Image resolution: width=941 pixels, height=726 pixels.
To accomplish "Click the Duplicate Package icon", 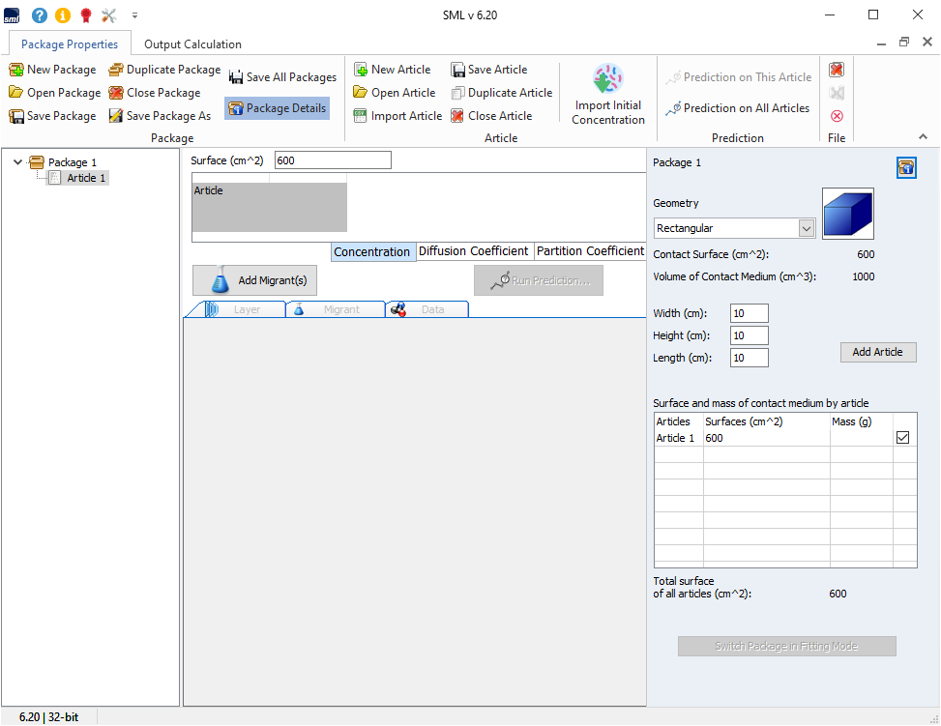I will coord(116,70).
